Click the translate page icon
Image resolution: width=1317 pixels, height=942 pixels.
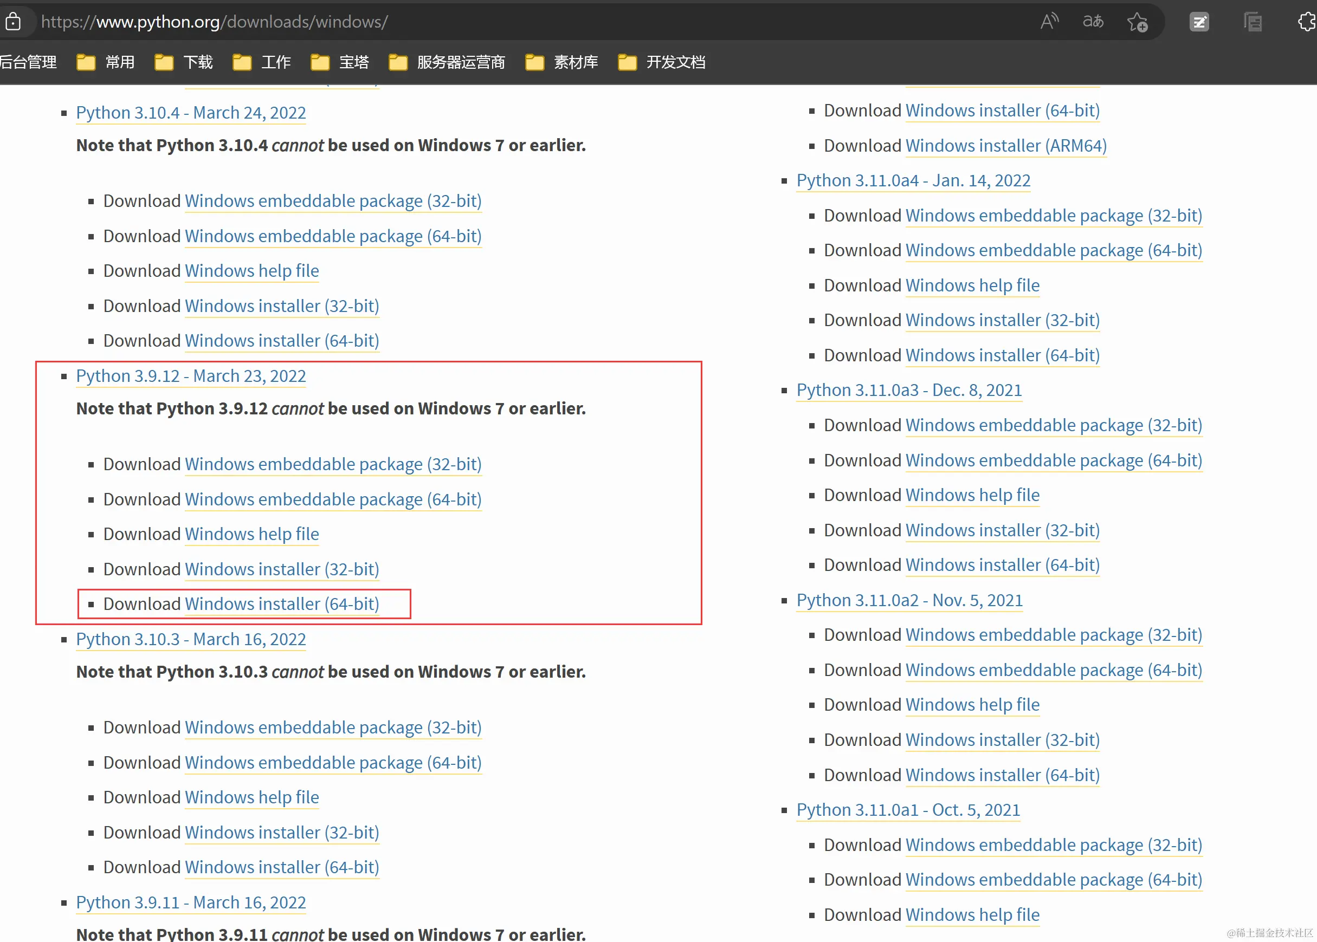pos(1093,22)
